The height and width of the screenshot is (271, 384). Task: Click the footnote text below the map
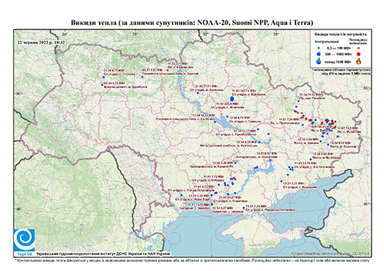click(192, 260)
